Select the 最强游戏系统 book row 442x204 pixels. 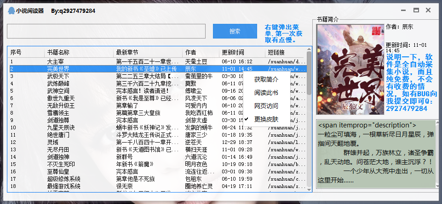158,186
